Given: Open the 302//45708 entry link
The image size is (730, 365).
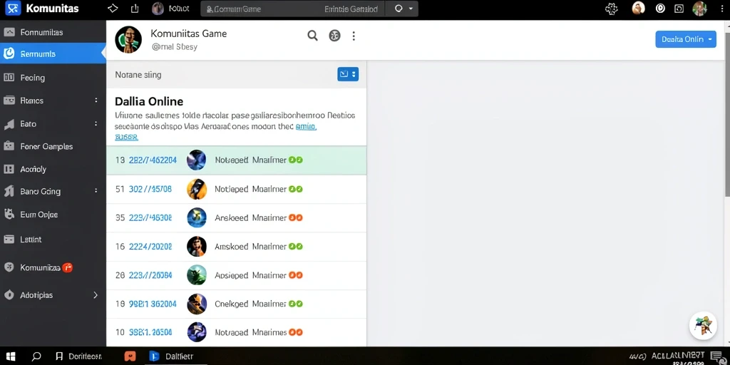Looking at the screenshot, I should coord(150,189).
